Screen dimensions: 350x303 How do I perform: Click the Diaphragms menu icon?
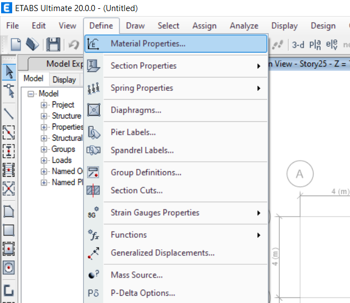[94, 110]
